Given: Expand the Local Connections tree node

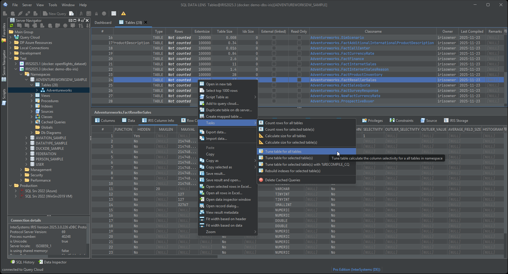Looking at the screenshot, I should (11, 48).
